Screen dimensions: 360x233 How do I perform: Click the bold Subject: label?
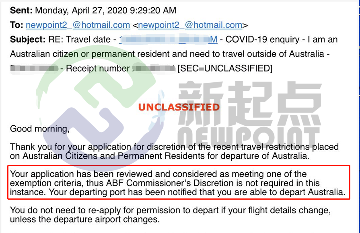(x=28, y=39)
